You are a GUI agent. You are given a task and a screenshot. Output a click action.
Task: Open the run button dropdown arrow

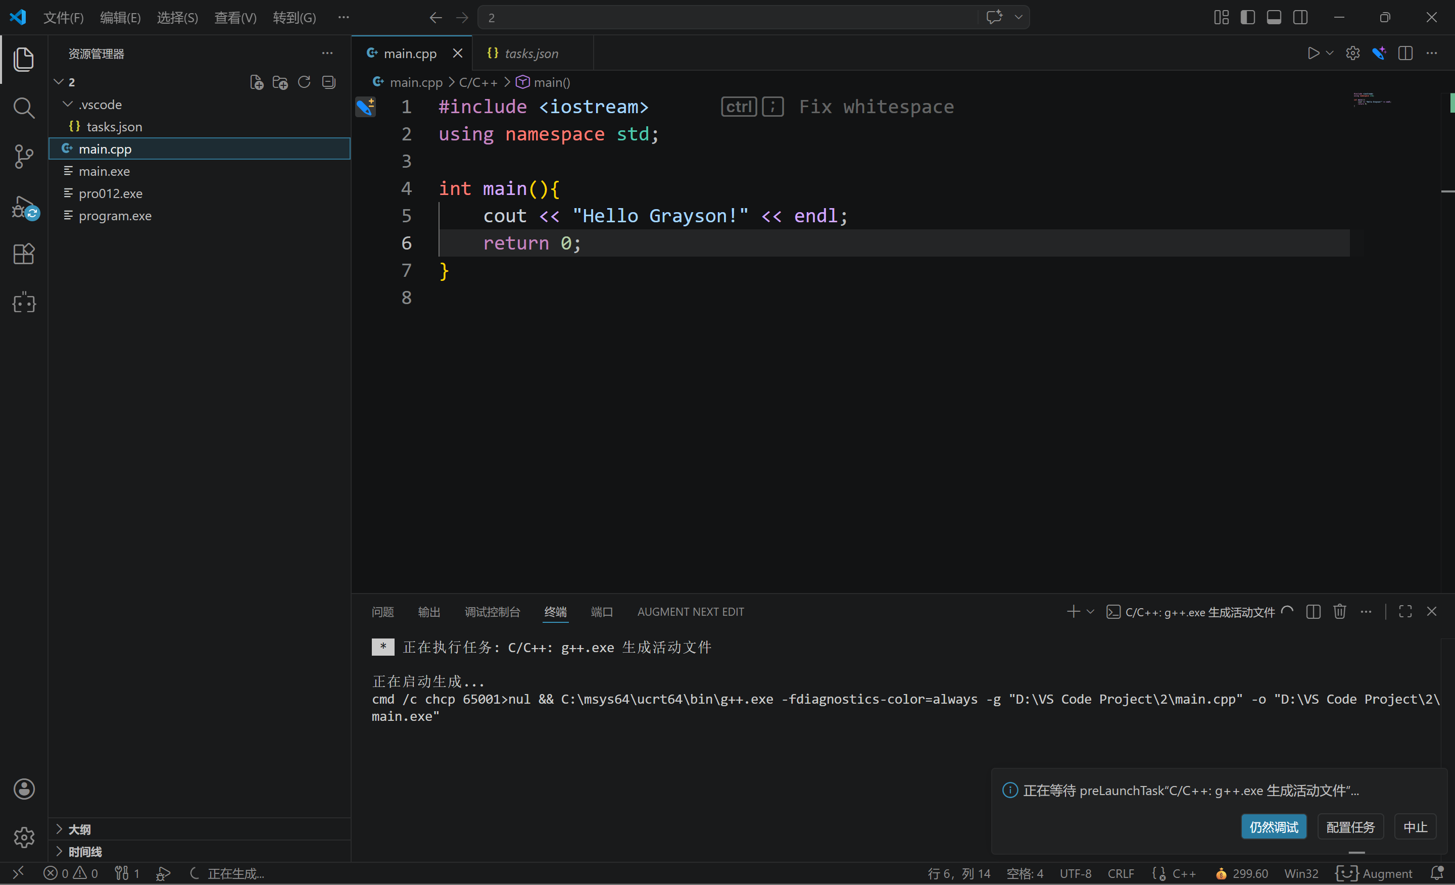pyautogui.click(x=1329, y=53)
